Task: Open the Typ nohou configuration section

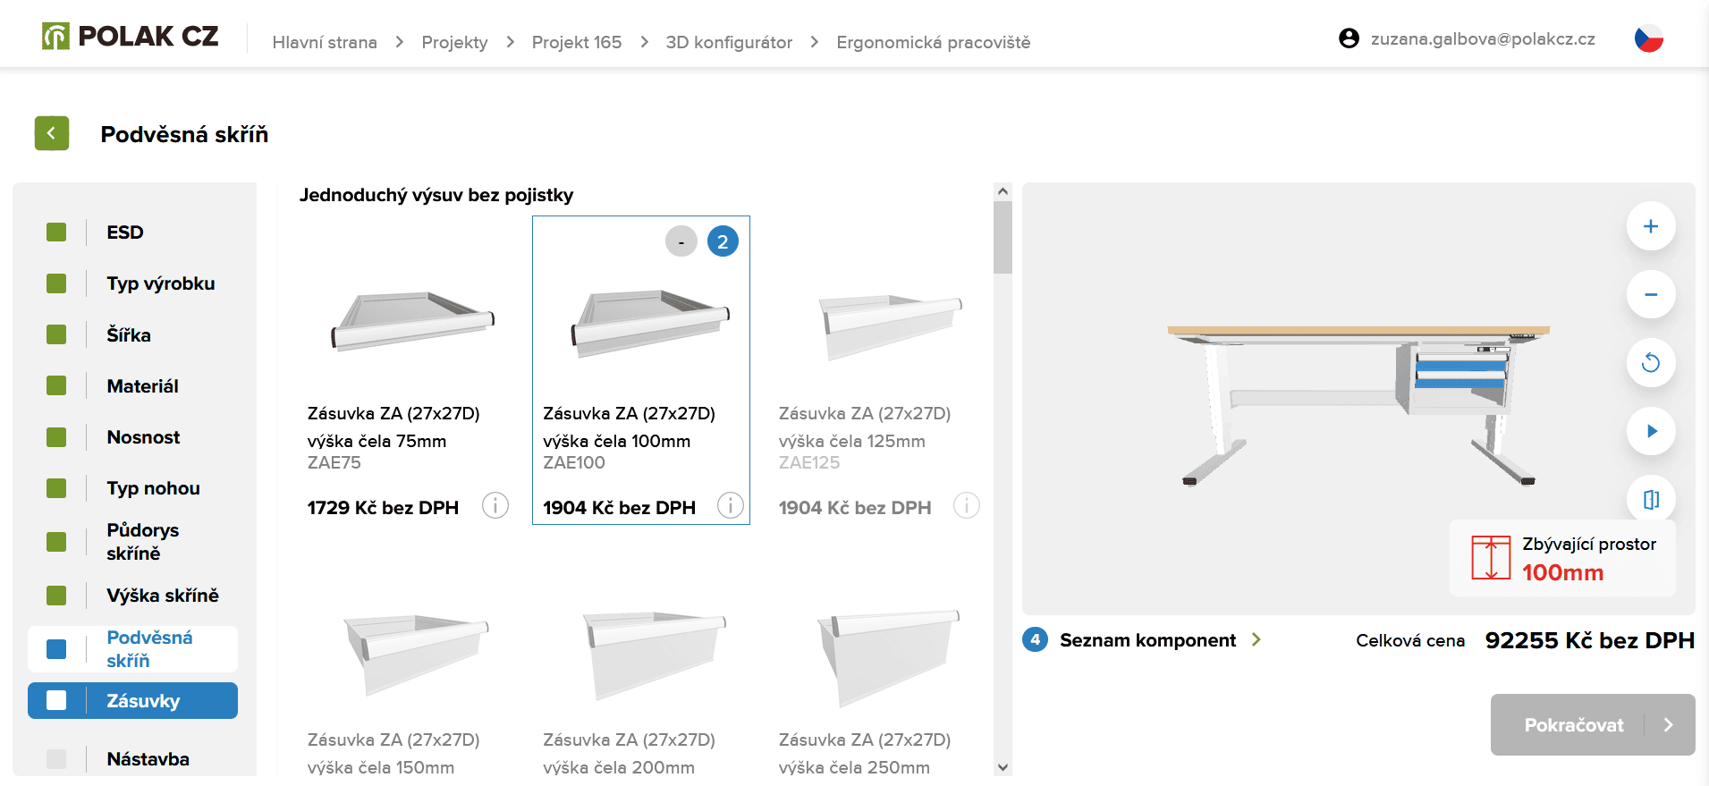Action: (x=152, y=488)
